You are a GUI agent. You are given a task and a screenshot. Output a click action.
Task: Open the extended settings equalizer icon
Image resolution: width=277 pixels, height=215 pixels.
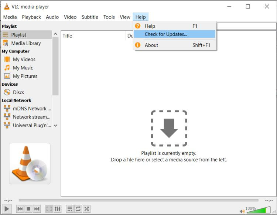point(57,209)
